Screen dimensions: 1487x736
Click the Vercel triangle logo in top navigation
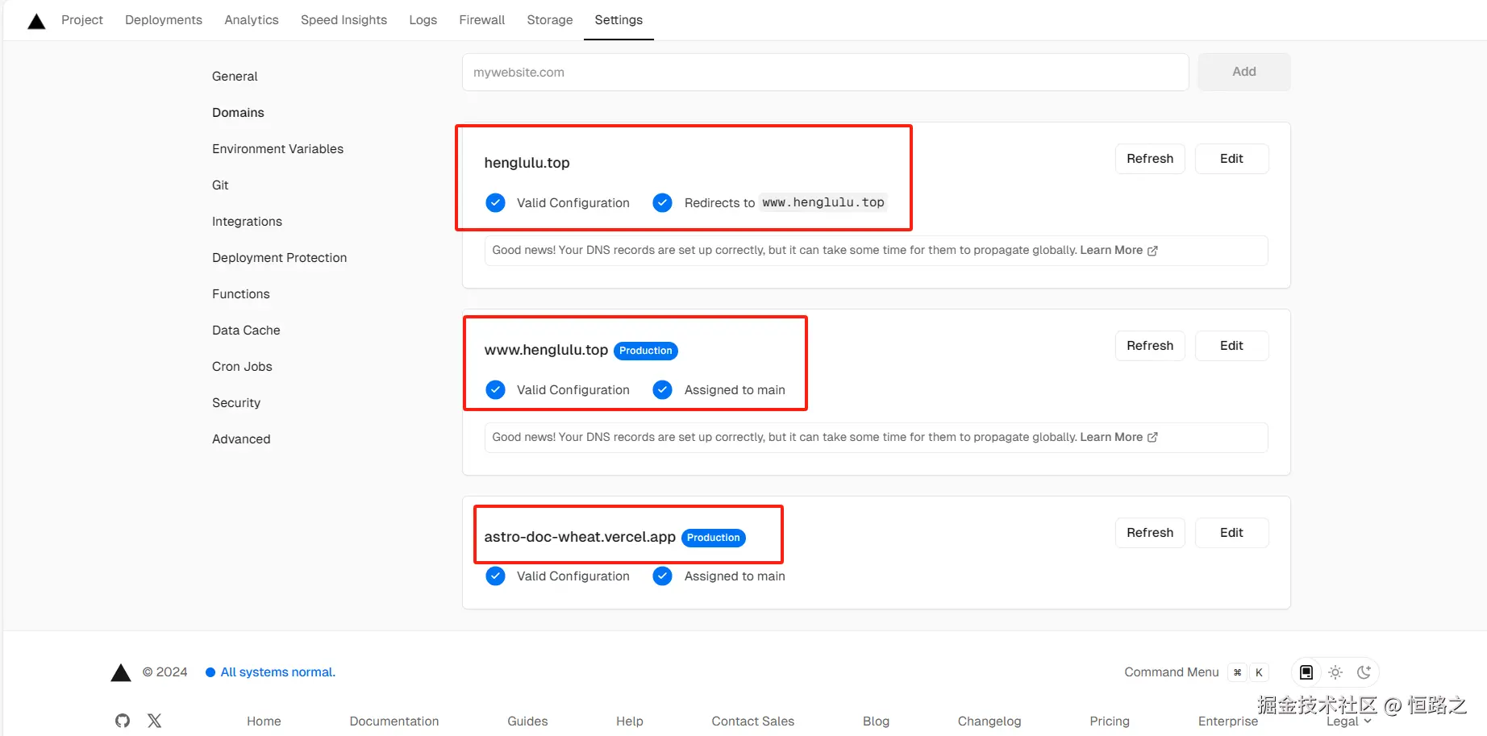(36, 21)
